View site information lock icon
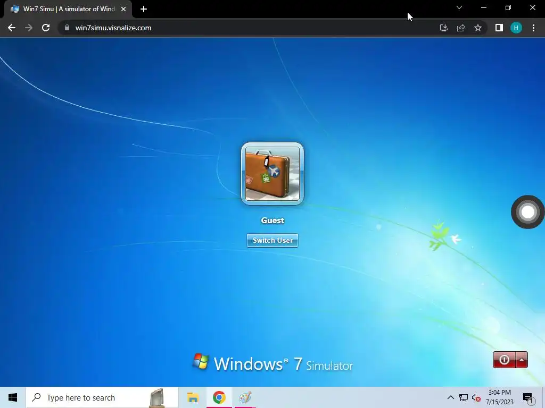The height and width of the screenshot is (408, 545). pos(67,28)
